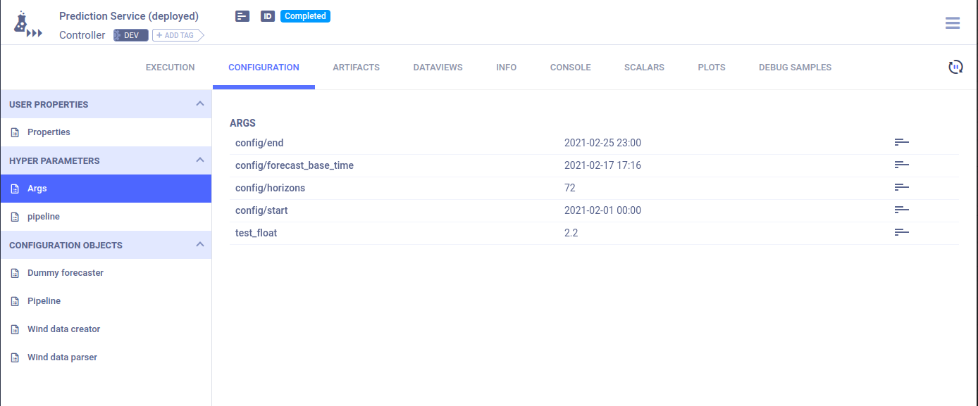This screenshot has width=978, height=406.
Task: Click the Add Tag button
Action: pyautogui.click(x=176, y=35)
